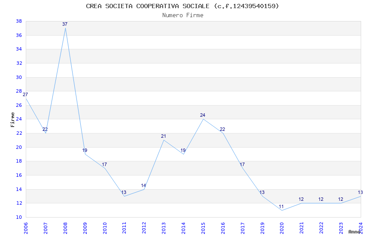Click data label 22 for year 2016
Image resolution: width=365 pixels, height=236 pixels.
click(x=222, y=129)
